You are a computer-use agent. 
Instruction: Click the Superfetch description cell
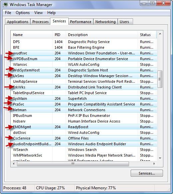click(x=77, y=99)
